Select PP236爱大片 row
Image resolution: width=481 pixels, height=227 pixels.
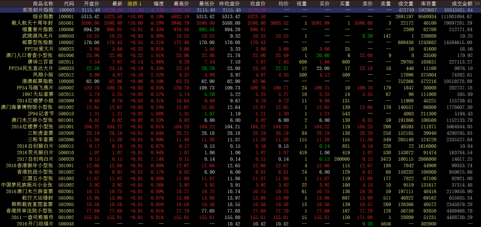(x=240, y=49)
